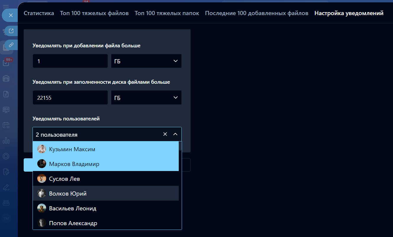This screenshot has height=237, width=393.
Task: Click the robot icon in sidebar
Action: coord(6,203)
